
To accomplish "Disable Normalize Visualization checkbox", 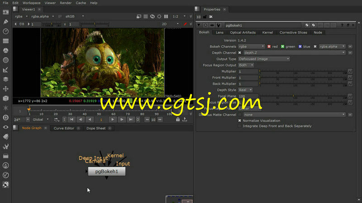I will [x=240, y=120].
